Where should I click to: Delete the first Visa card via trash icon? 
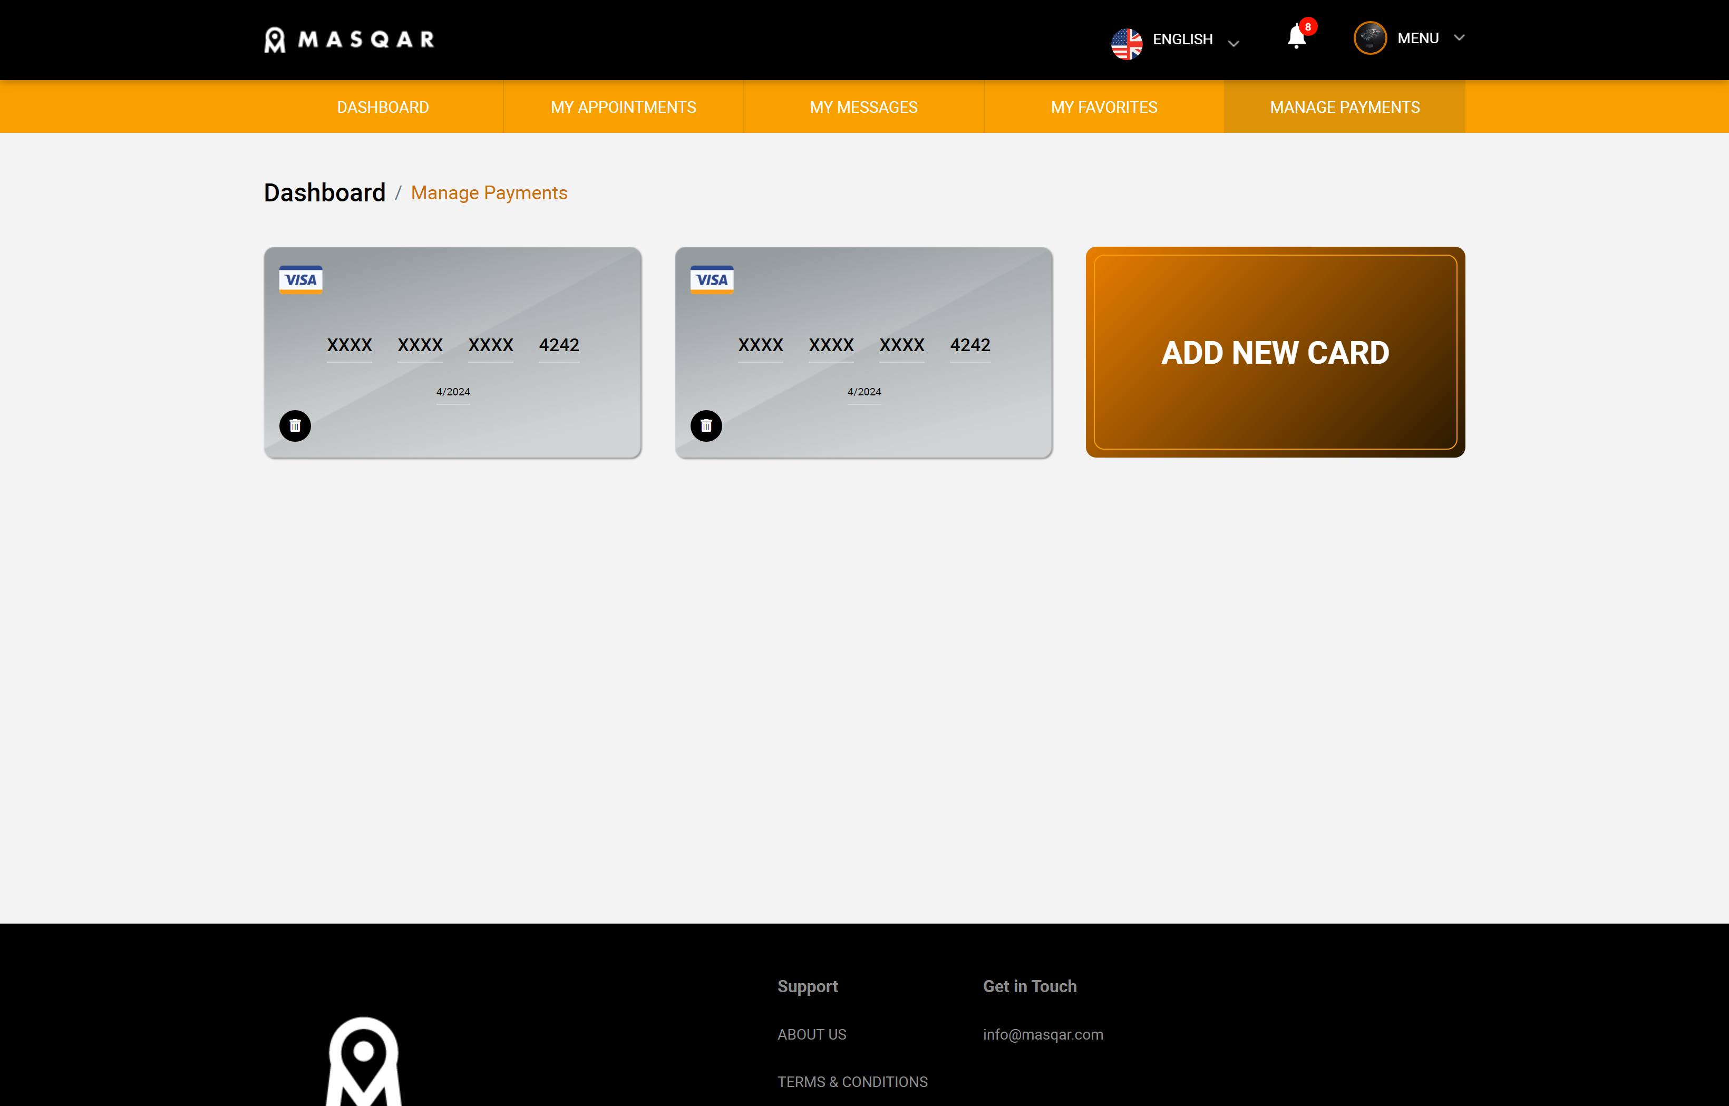tap(295, 426)
